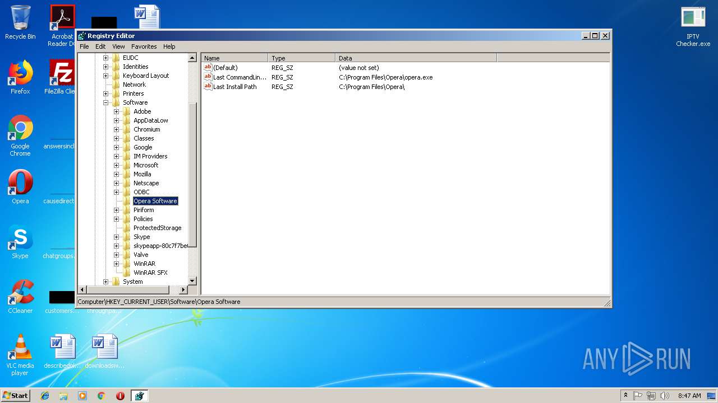This screenshot has width=718, height=403.
Task: Click tree vertical scrollbar up arrow
Action: click(x=192, y=58)
